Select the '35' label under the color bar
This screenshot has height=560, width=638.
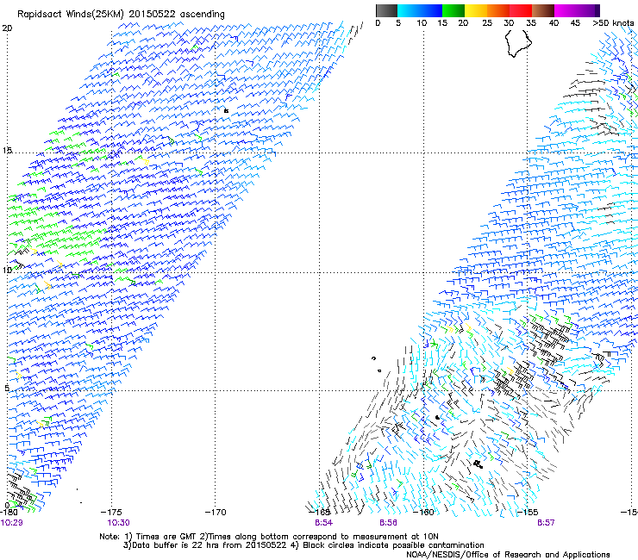pos(531,23)
